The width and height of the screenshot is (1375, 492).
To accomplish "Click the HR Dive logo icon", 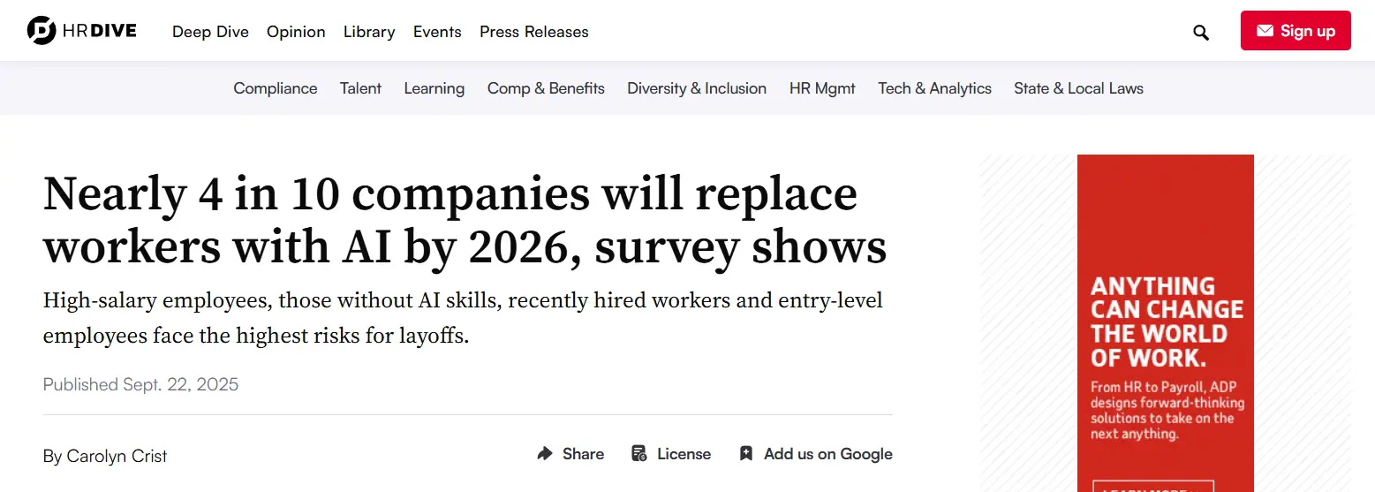I will point(42,31).
